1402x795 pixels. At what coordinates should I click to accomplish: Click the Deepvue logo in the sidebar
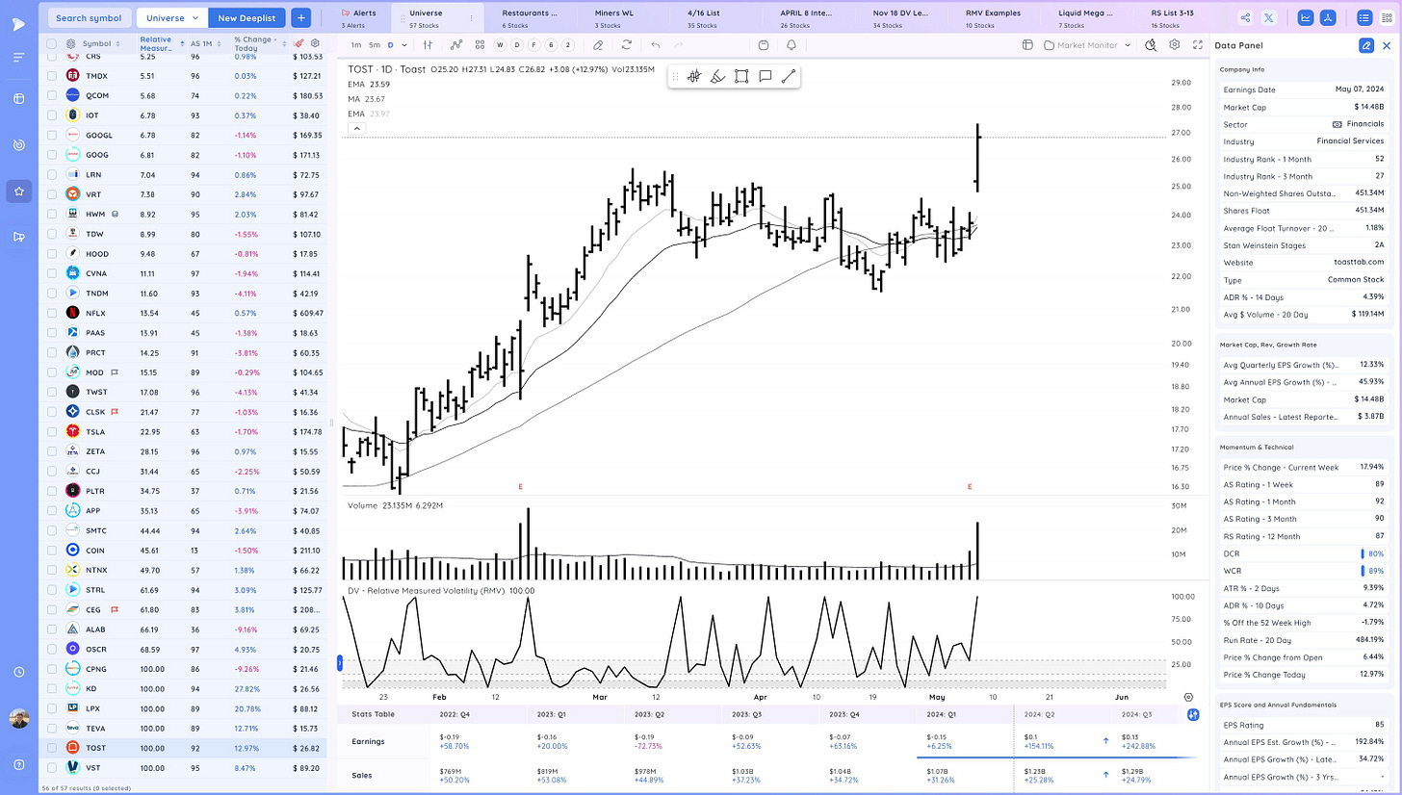coord(19,24)
